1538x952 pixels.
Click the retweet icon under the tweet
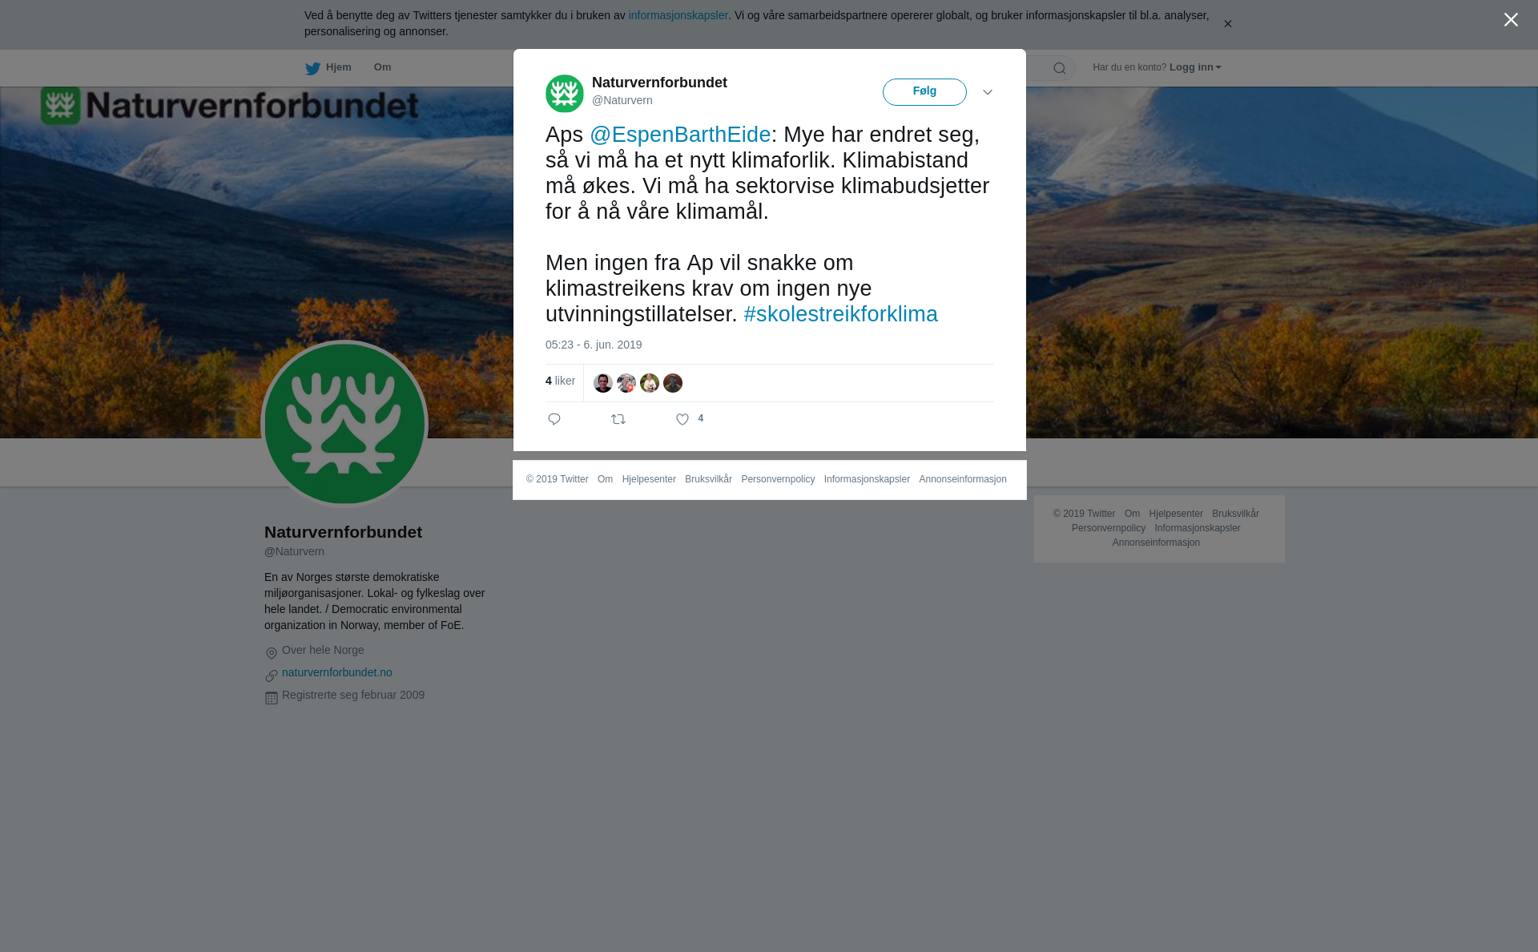tap(618, 419)
